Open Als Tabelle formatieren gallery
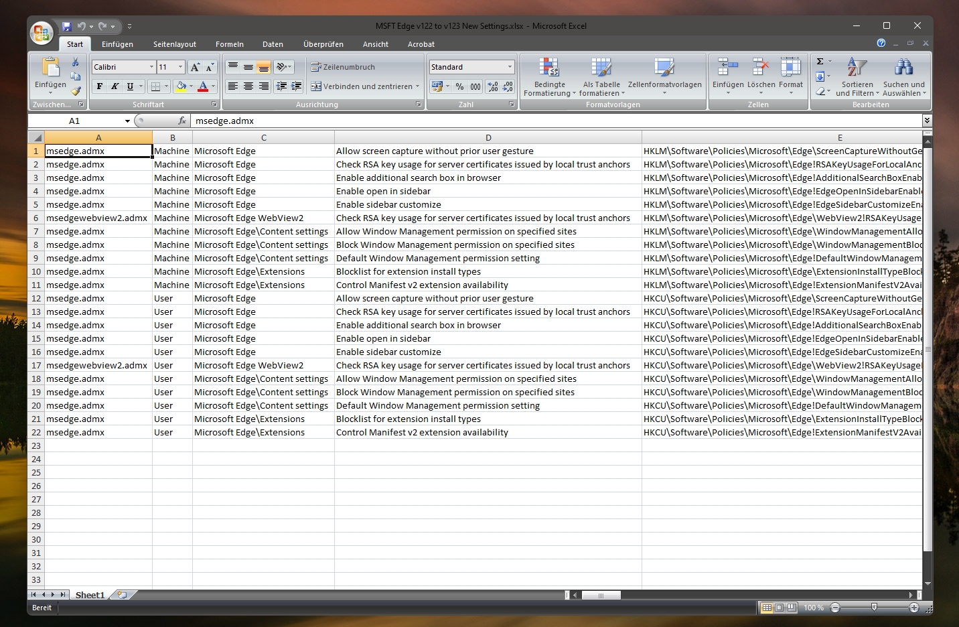Screen dimensions: 959x627 point(601,77)
